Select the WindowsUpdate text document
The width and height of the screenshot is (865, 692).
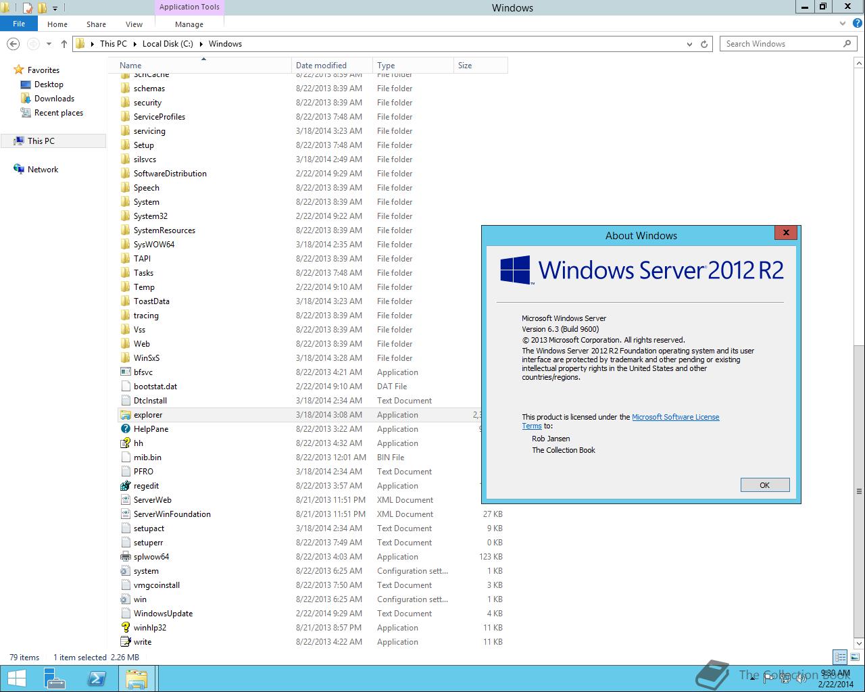pyautogui.click(x=163, y=614)
